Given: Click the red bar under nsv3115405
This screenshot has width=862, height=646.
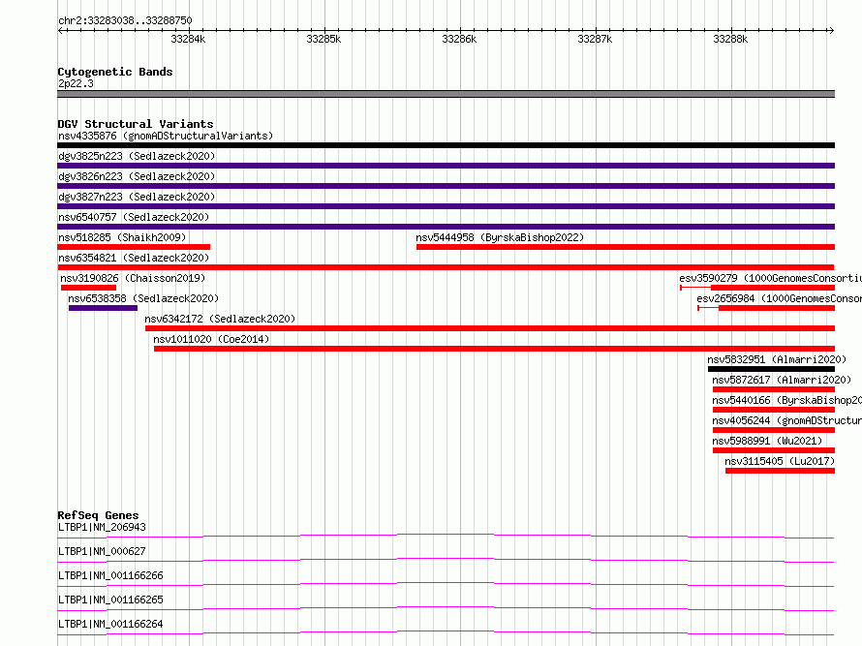Looking at the screenshot, I should pyautogui.click(x=780, y=471).
